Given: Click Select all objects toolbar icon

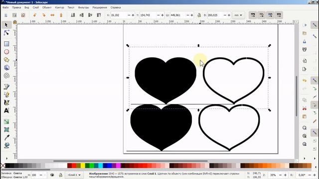Looking at the screenshot, I should (6, 15).
